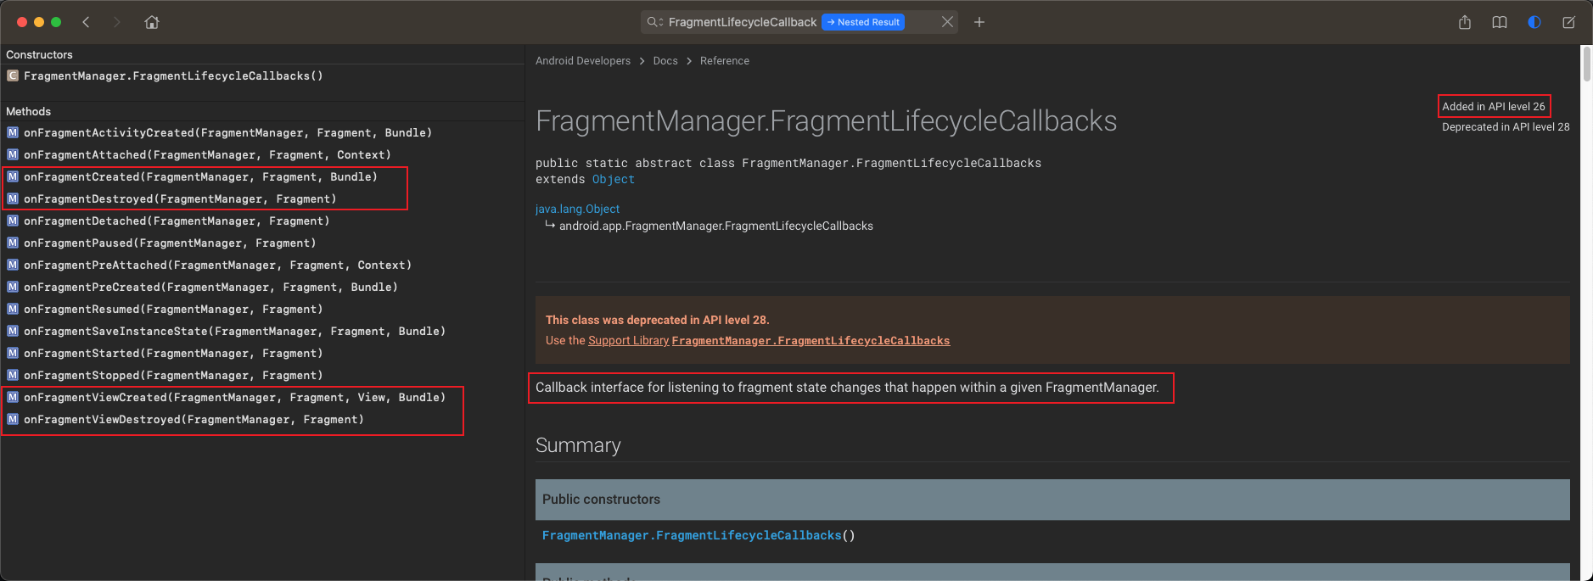Select onFragmentCreated method
Image resolution: width=1593 pixels, height=581 pixels.
click(x=262, y=177)
